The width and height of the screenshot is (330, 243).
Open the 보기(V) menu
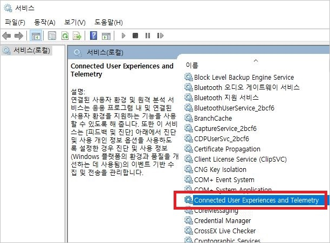(75, 22)
